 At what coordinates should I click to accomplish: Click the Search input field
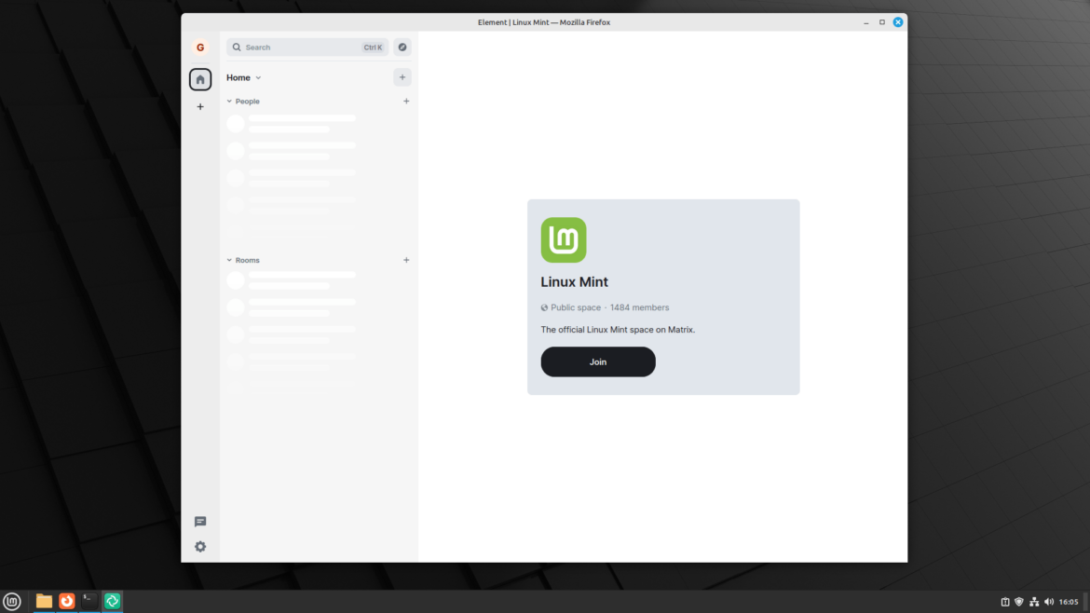pyautogui.click(x=298, y=47)
